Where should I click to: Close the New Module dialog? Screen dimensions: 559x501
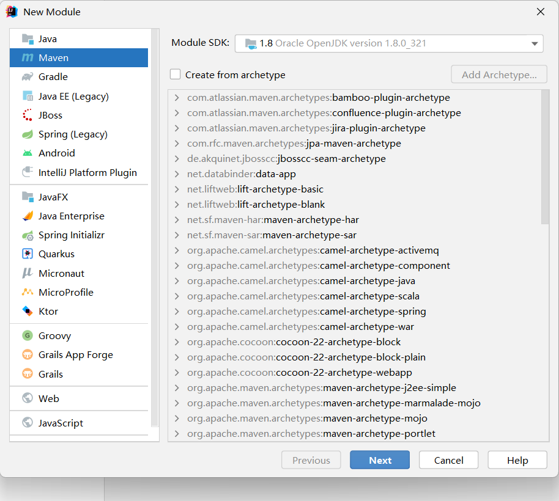click(x=541, y=12)
